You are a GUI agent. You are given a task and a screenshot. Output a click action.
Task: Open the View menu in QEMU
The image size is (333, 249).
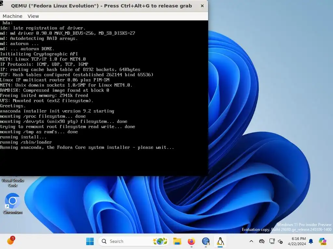(33, 16)
